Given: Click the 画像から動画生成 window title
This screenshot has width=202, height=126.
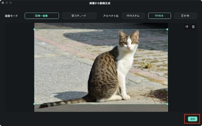Looking at the screenshot, I should [x=100, y=3].
